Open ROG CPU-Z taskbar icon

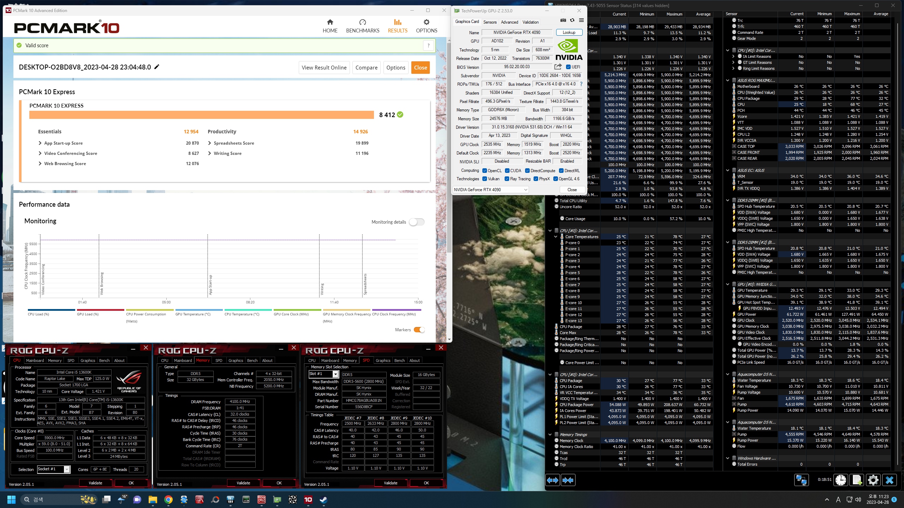261,500
